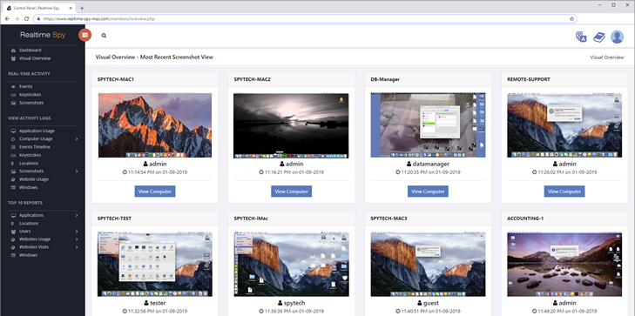This screenshot has height=316, width=635.
Task: Expand the Websites Visits submenu arrow
Action: click(x=77, y=247)
